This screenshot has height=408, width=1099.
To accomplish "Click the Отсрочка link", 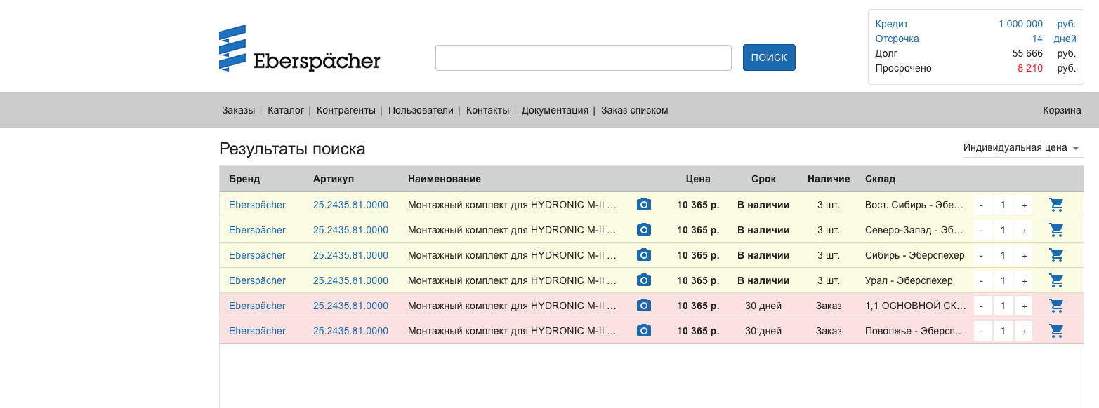I will (x=897, y=39).
